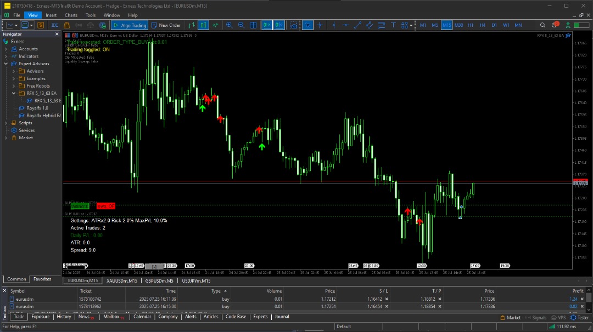Switch to M5 timeframe
Screen dimensions: 593x332
[435, 25]
